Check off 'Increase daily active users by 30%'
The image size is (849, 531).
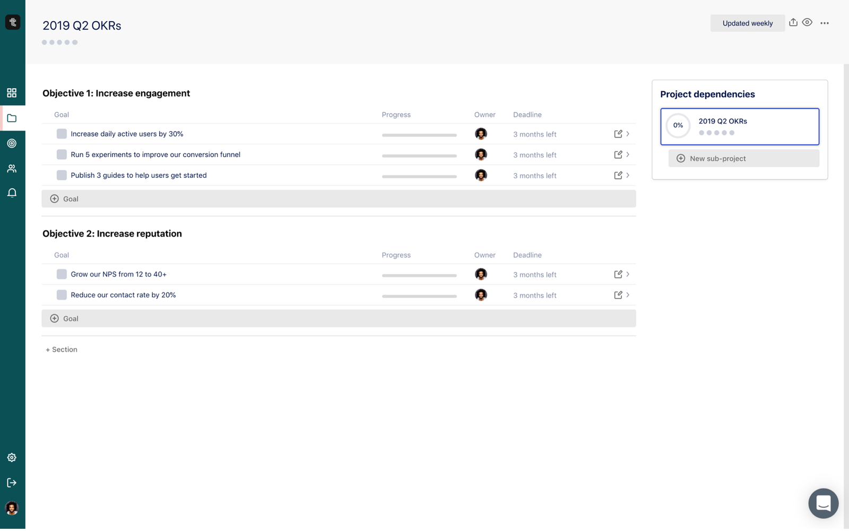pyautogui.click(x=62, y=133)
